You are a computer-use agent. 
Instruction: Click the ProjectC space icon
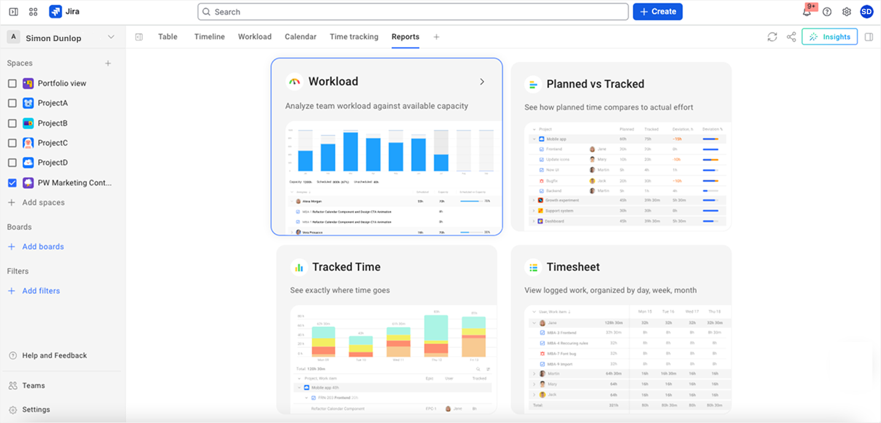tap(28, 143)
